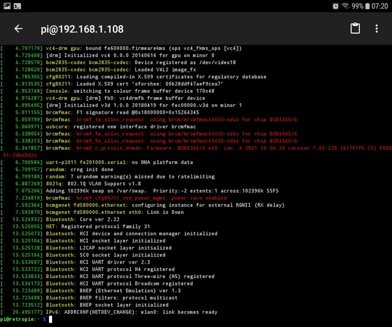Tap 'HCI UART protocol H4 registered' line
This screenshot has width=392, height=327.
[88, 269]
